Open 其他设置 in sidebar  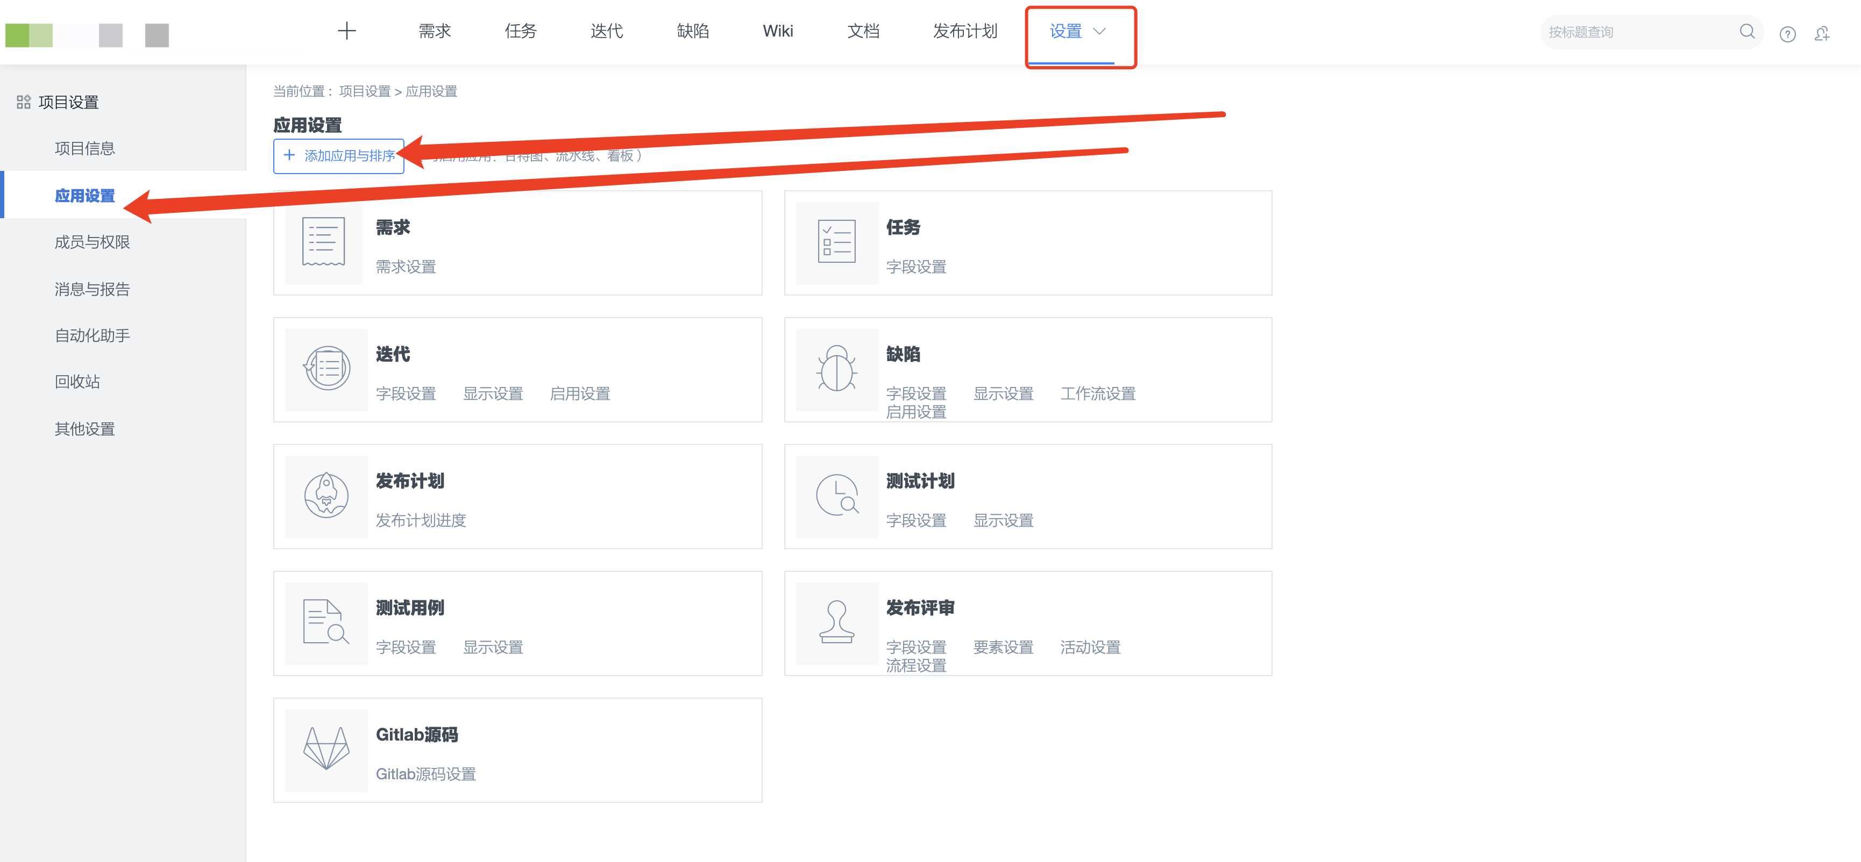(x=85, y=429)
